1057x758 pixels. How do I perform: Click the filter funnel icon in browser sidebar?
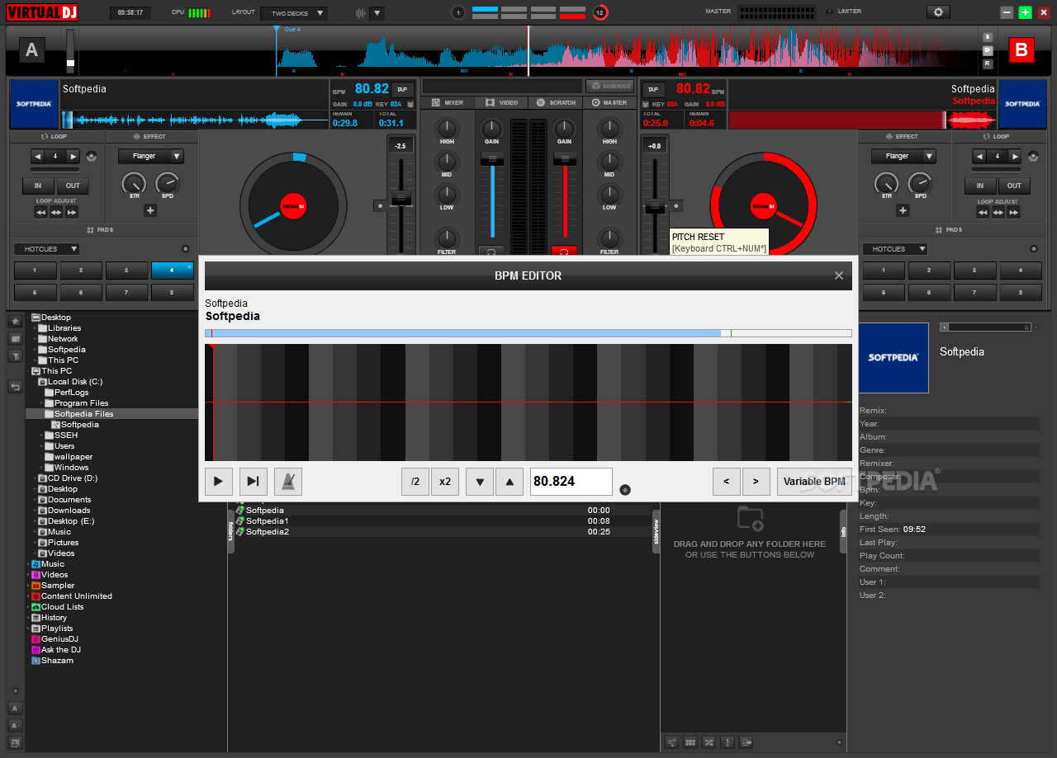click(x=15, y=356)
